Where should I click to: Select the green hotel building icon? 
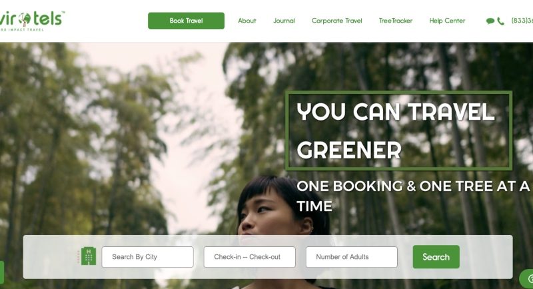(x=89, y=256)
